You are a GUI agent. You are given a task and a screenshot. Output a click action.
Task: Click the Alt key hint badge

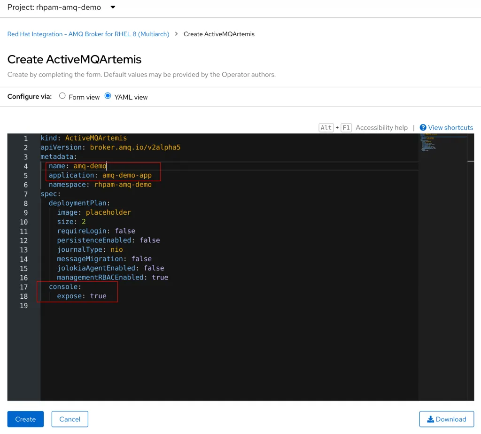[x=326, y=128]
